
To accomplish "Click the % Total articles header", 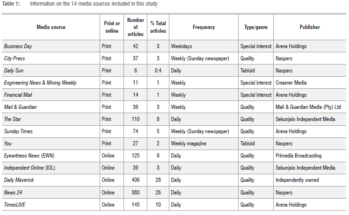I will coord(158,27).
